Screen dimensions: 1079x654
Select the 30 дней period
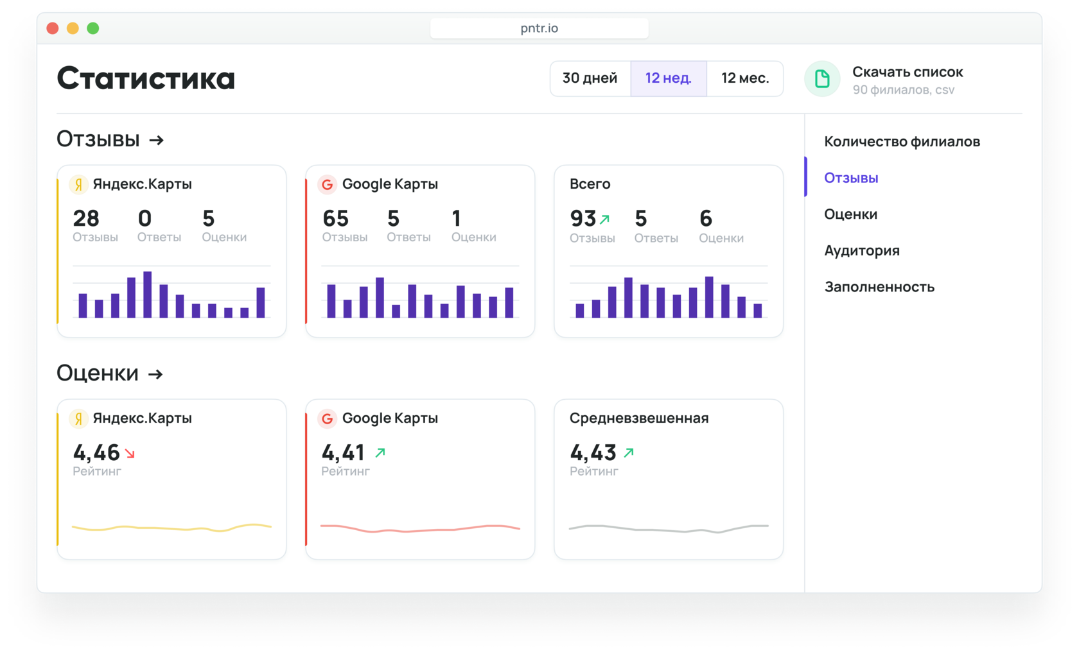point(590,78)
